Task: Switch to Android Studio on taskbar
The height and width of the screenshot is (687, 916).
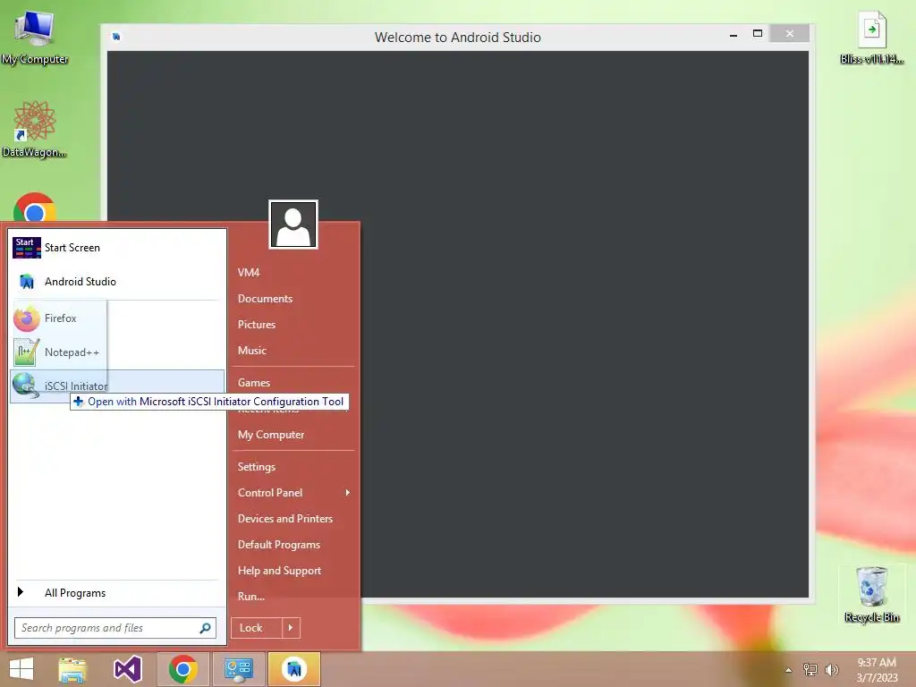Action: 293,669
